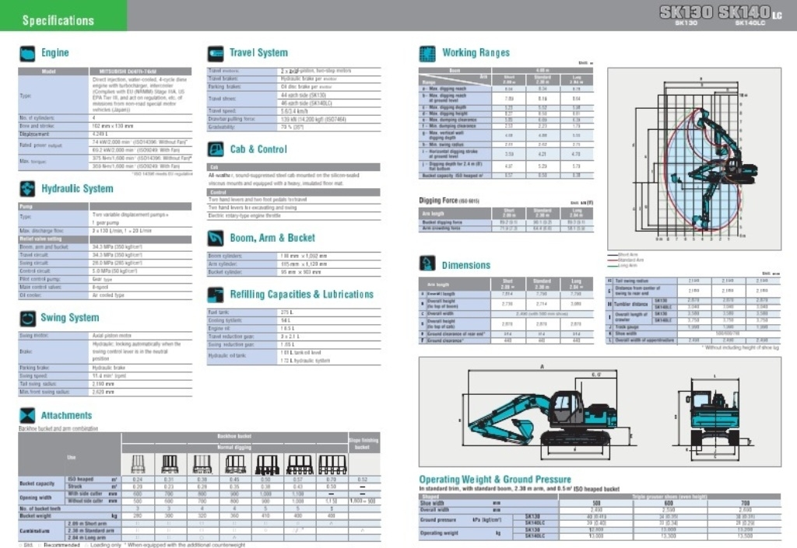Click the 0.70 capacity bucket icon
Viewport: 797px width, 548px height.
[332, 464]
